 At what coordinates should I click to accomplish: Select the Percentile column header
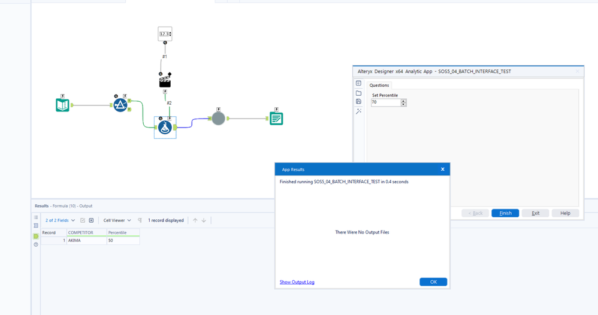click(x=123, y=232)
